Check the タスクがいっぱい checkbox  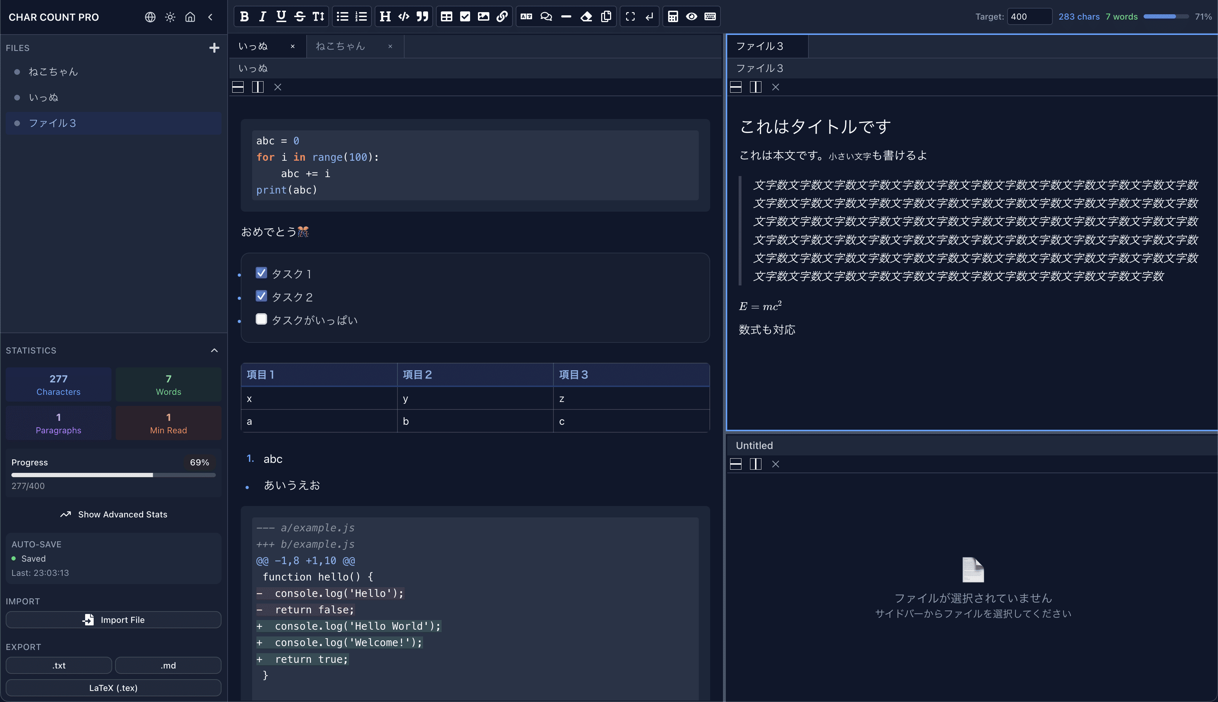(x=261, y=319)
